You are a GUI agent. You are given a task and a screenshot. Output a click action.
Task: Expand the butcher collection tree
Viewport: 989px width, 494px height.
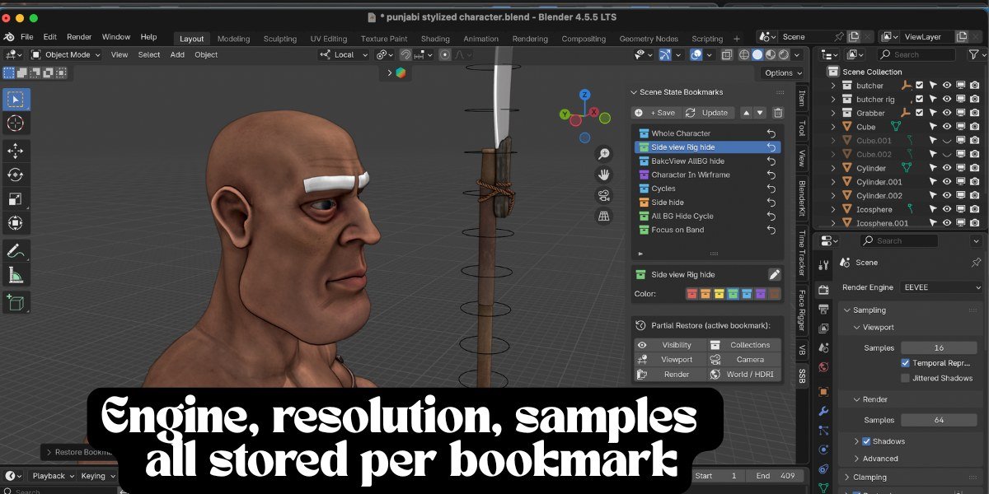[x=833, y=86]
